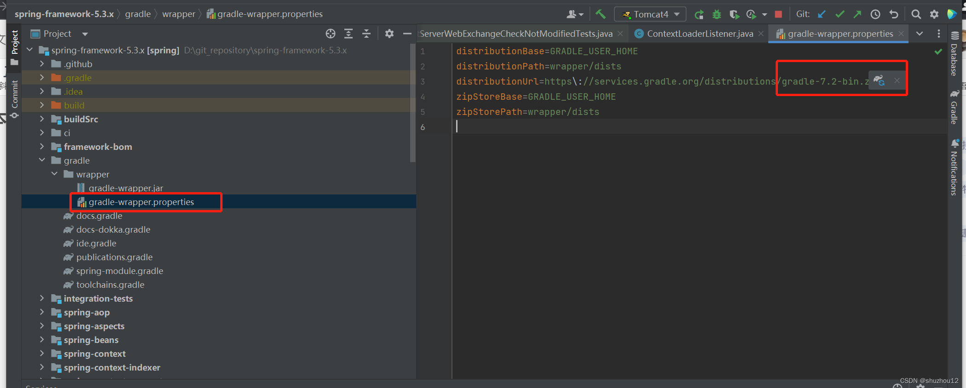966x388 pixels.
Task: Click spring-framework-5.3.x breadcrumb
Action: click(x=64, y=14)
